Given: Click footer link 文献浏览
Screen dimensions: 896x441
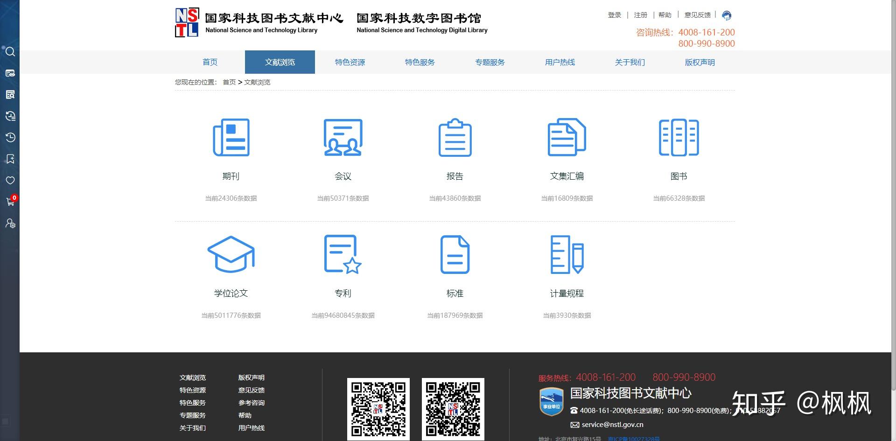Looking at the screenshot, I should tap(193, 378).
